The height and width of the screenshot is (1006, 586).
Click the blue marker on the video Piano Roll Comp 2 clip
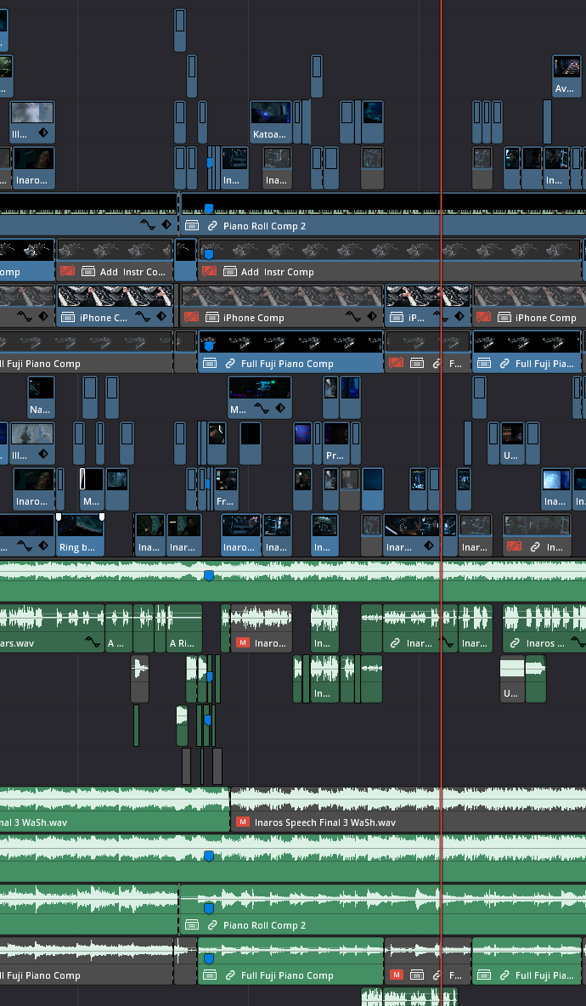209,208
